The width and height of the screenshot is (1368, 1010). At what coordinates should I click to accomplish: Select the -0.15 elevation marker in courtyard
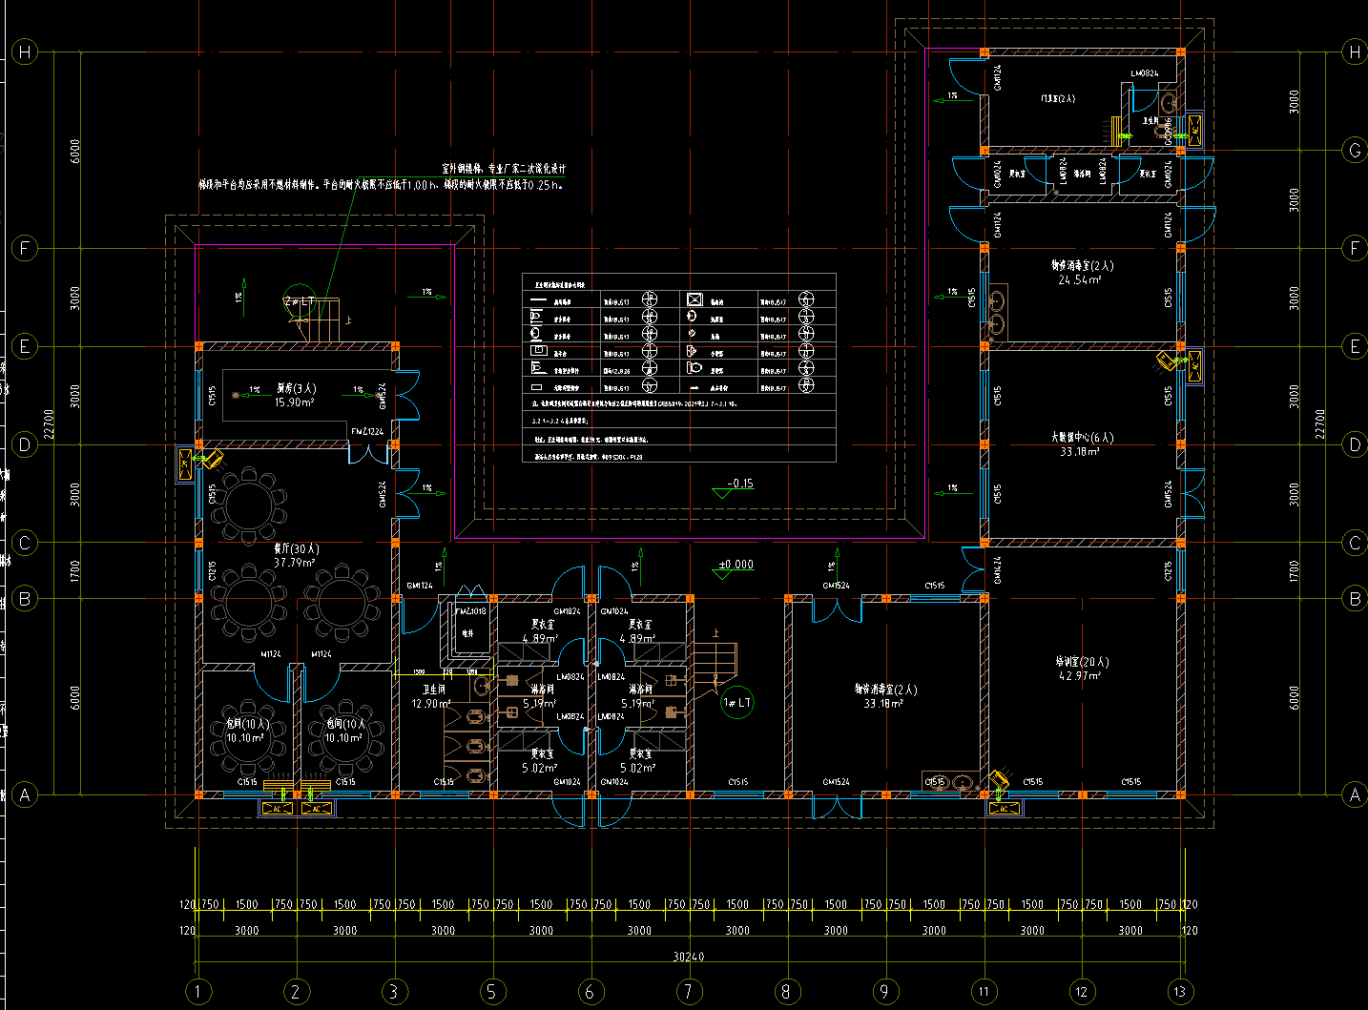point(739,484)
